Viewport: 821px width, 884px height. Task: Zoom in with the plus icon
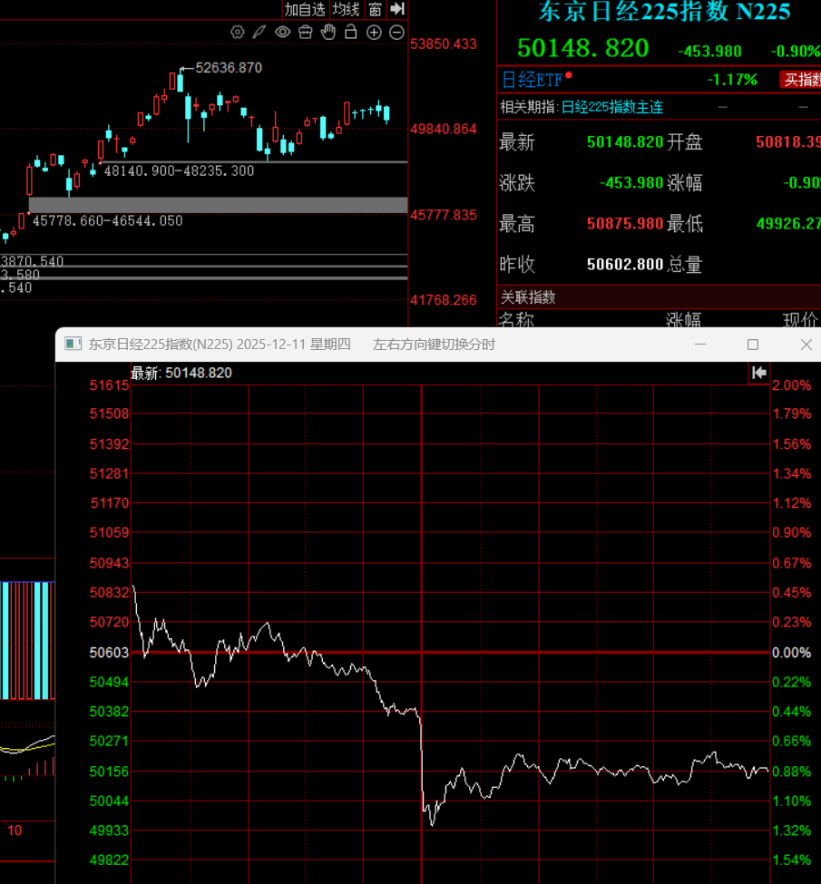(374, 33)
